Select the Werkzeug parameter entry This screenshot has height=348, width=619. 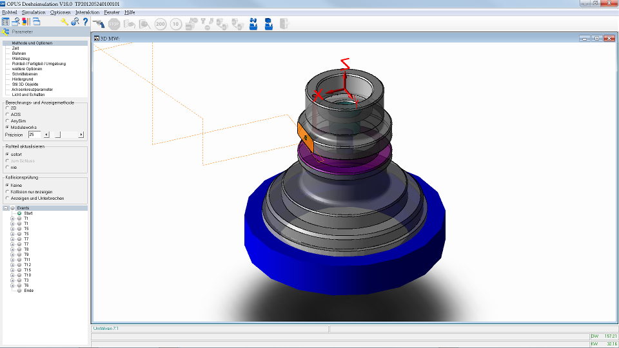(21, 59)
